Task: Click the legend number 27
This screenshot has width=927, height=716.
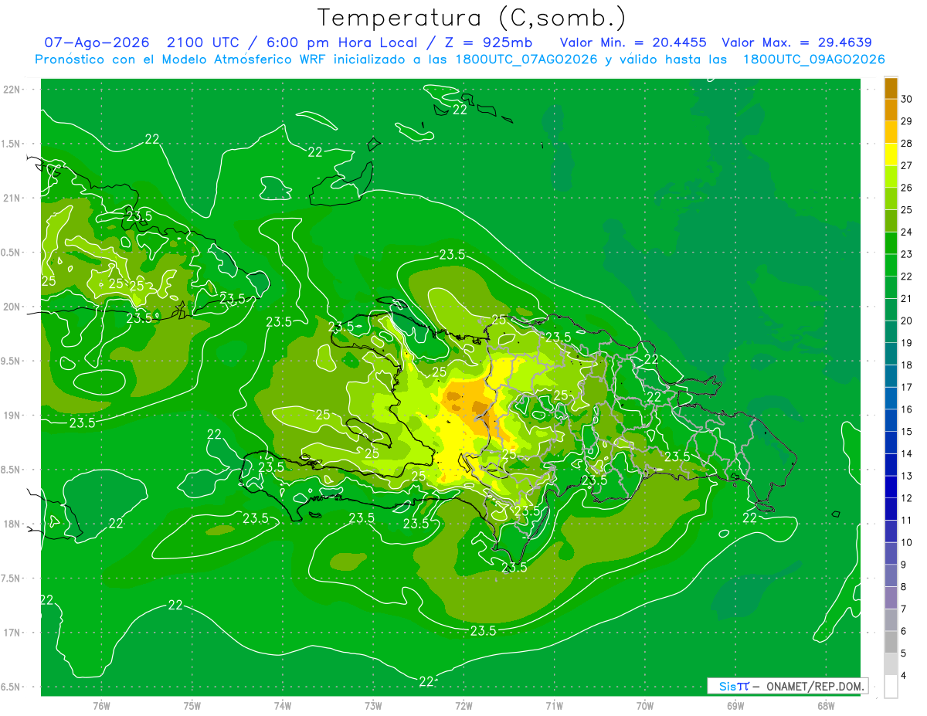Action: point(907,165)
